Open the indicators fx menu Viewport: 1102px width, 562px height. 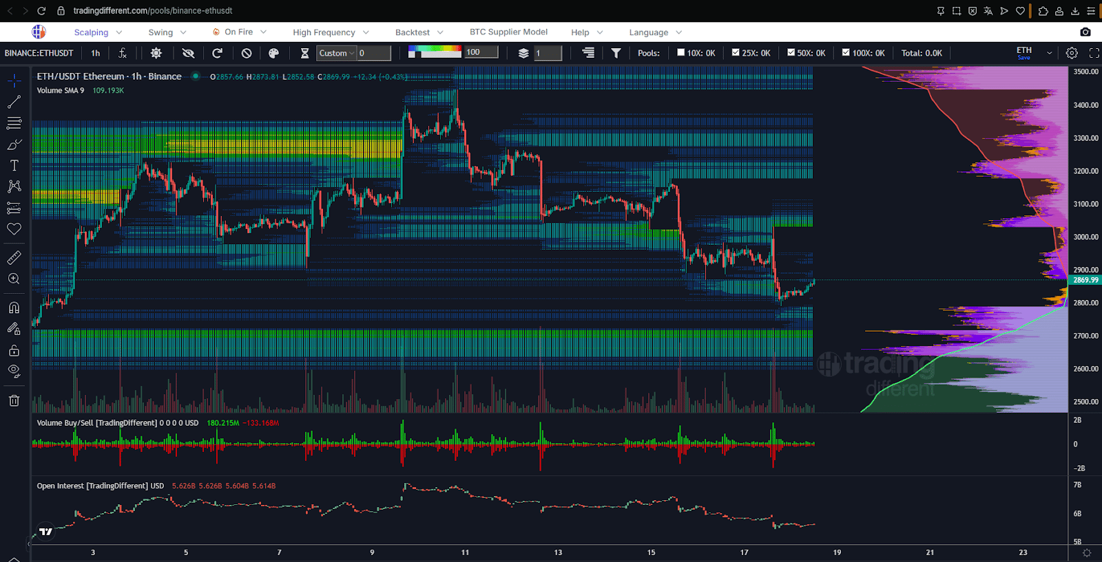pyautogui.click(x=123, y=53)
